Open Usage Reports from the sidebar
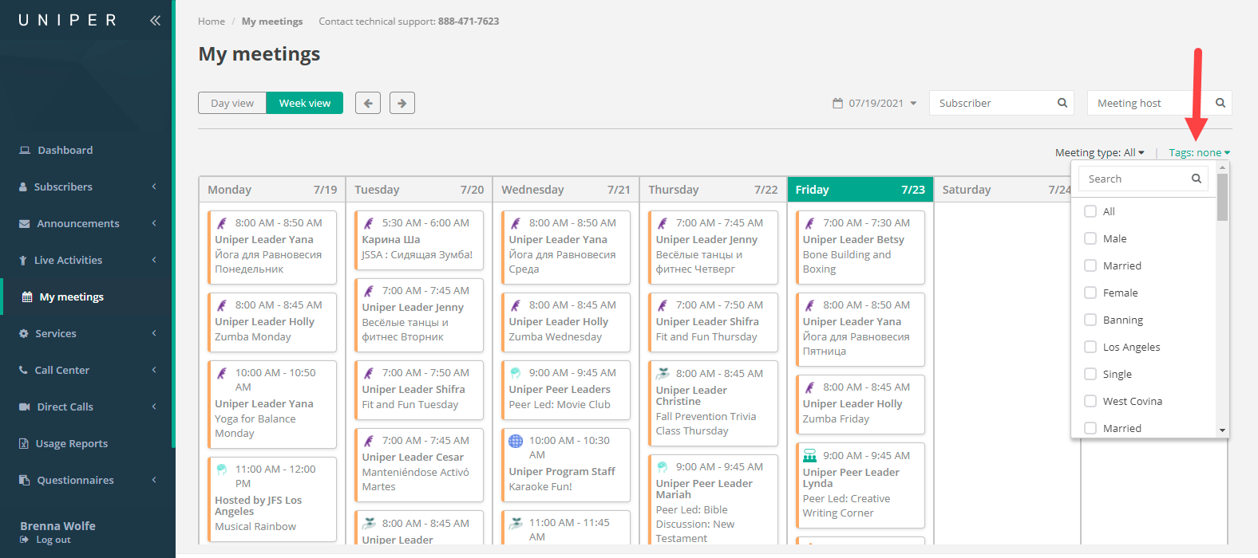Viewport: 1258px width, 558px height. (72, 443)
